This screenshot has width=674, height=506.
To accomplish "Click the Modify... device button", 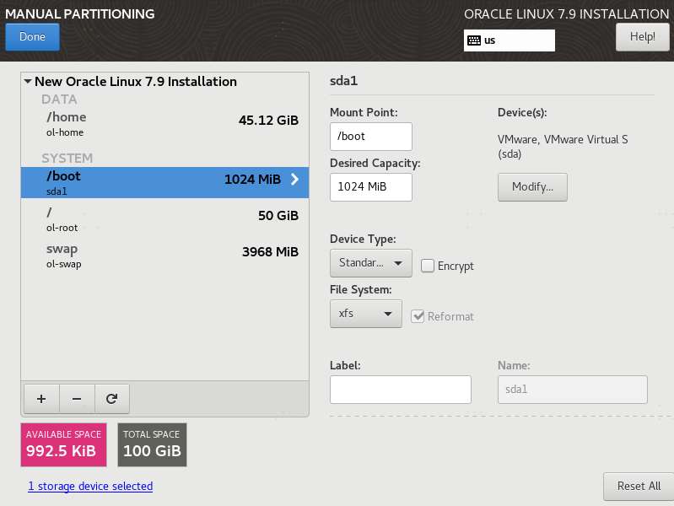I will click(532, 187).
